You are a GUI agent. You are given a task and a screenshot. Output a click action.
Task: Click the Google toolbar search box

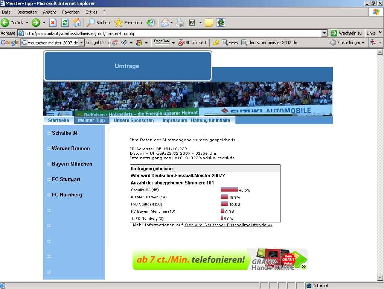tap(53, 43)
